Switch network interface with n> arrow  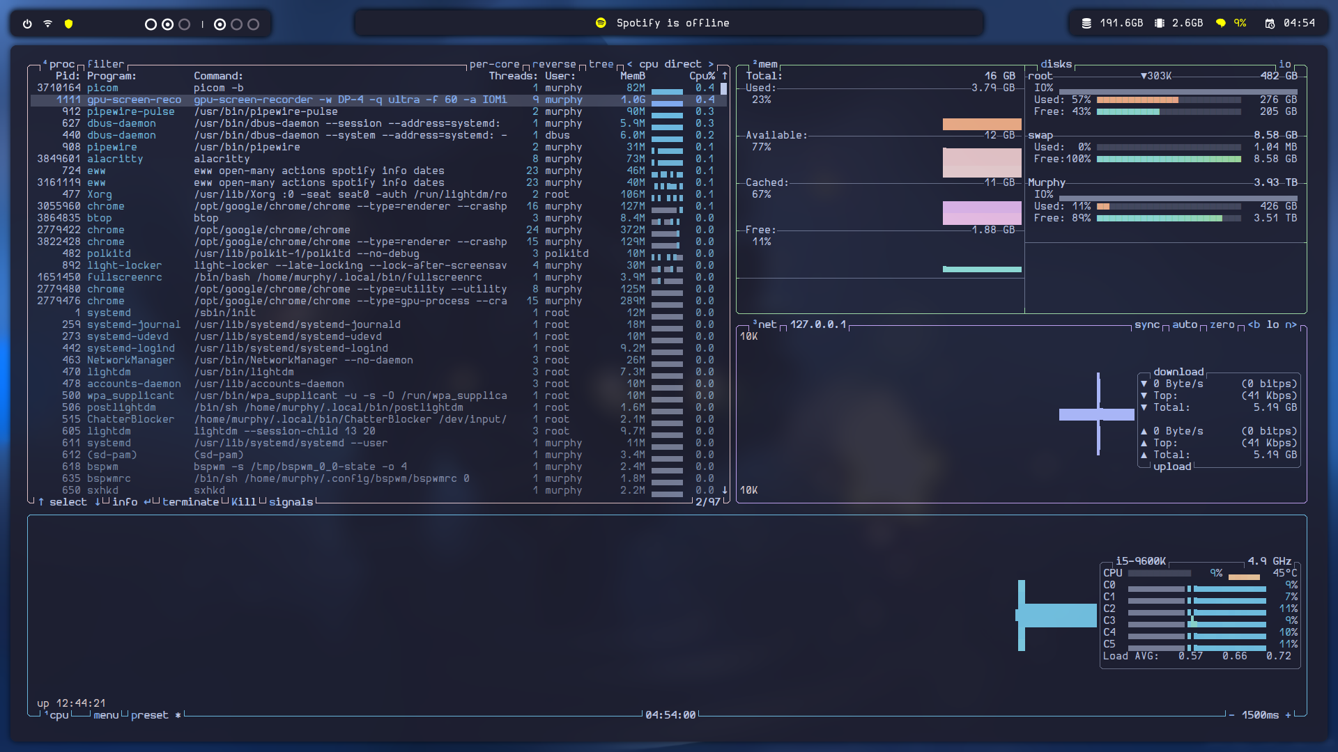pyautogui.click(x=1291, y=324)
